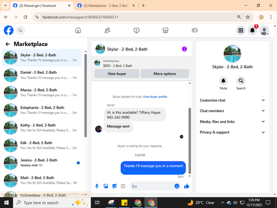Click the chat list scrollbar

point(85,95)
